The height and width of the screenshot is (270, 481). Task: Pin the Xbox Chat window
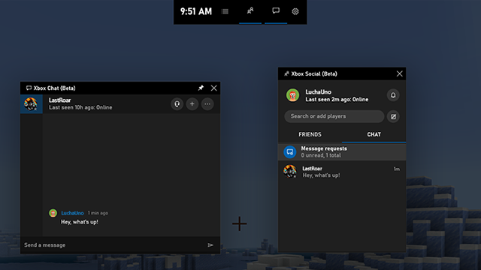(x=201, y=88)
